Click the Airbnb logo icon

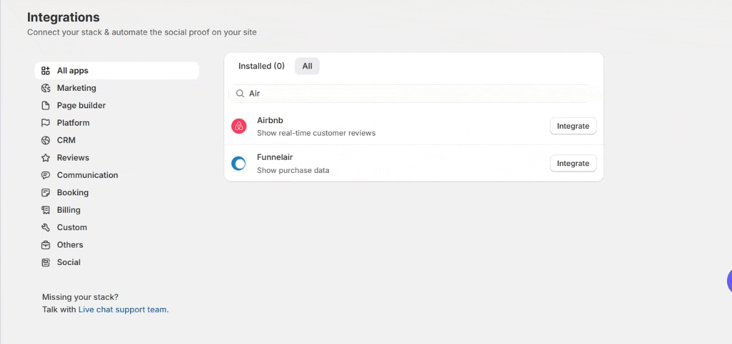(239, 126)
